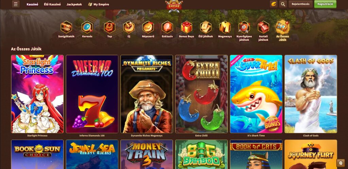Click the My Empire center logo
The height and width of the screenshot is (169, 348).
coord(174,6)
